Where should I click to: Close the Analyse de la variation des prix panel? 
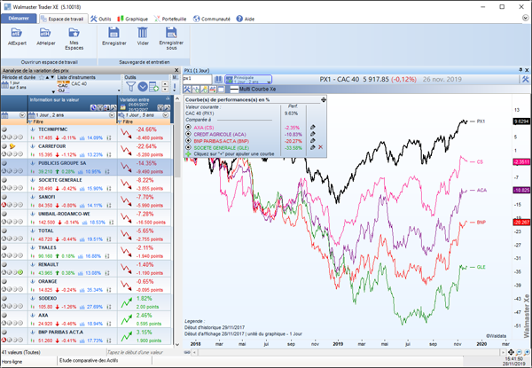click(x=176, y=70)
